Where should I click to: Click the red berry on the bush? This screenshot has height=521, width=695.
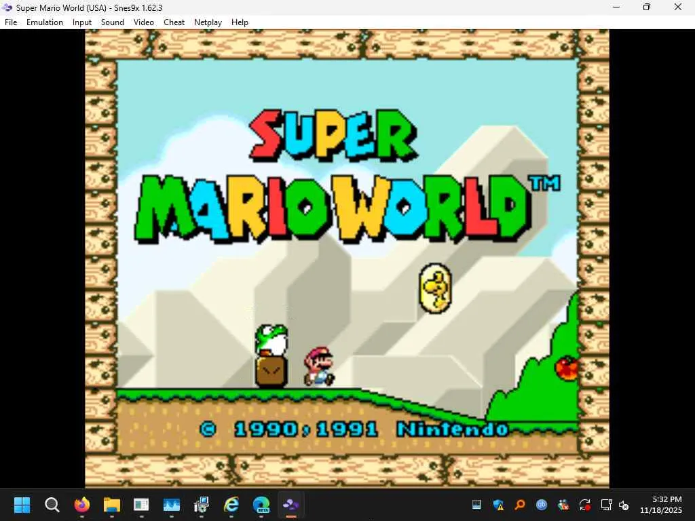tap(567, 368)
